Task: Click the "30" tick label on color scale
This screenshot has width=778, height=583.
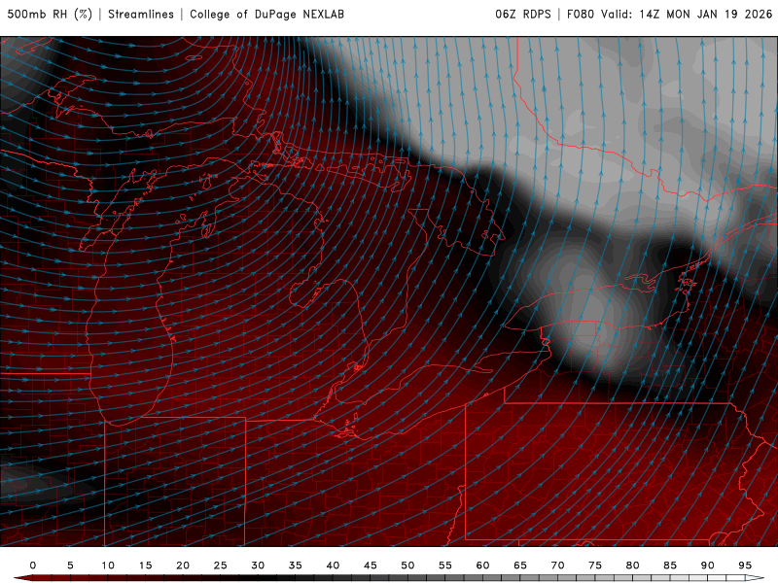Action: (x=258, y=566)
